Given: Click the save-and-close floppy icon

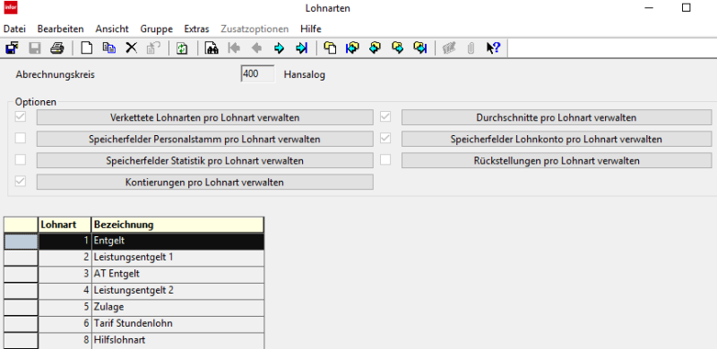Looking at the screenshot, I should point(12,48).
